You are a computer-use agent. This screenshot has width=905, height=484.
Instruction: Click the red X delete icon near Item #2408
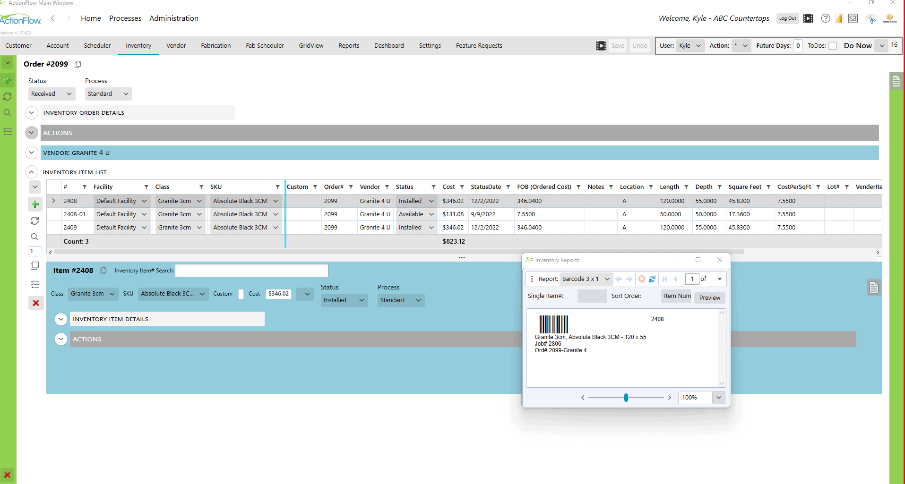pyautogui.click(x=36, y=303)
